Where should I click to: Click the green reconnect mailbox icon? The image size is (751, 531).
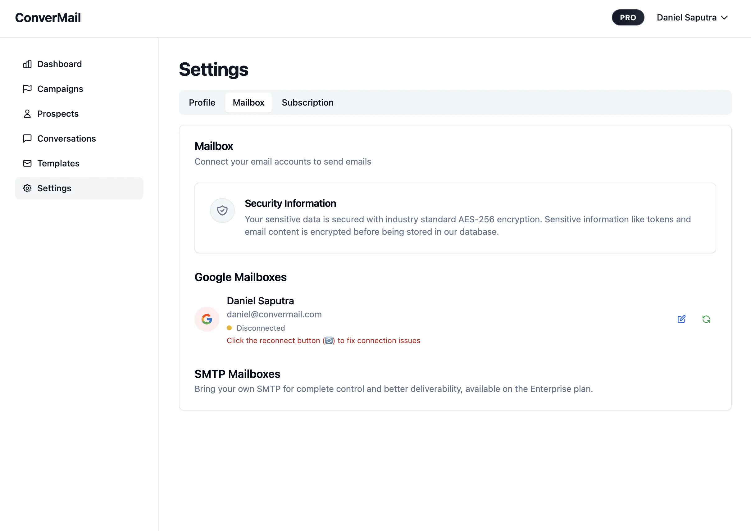click(706, 319)
